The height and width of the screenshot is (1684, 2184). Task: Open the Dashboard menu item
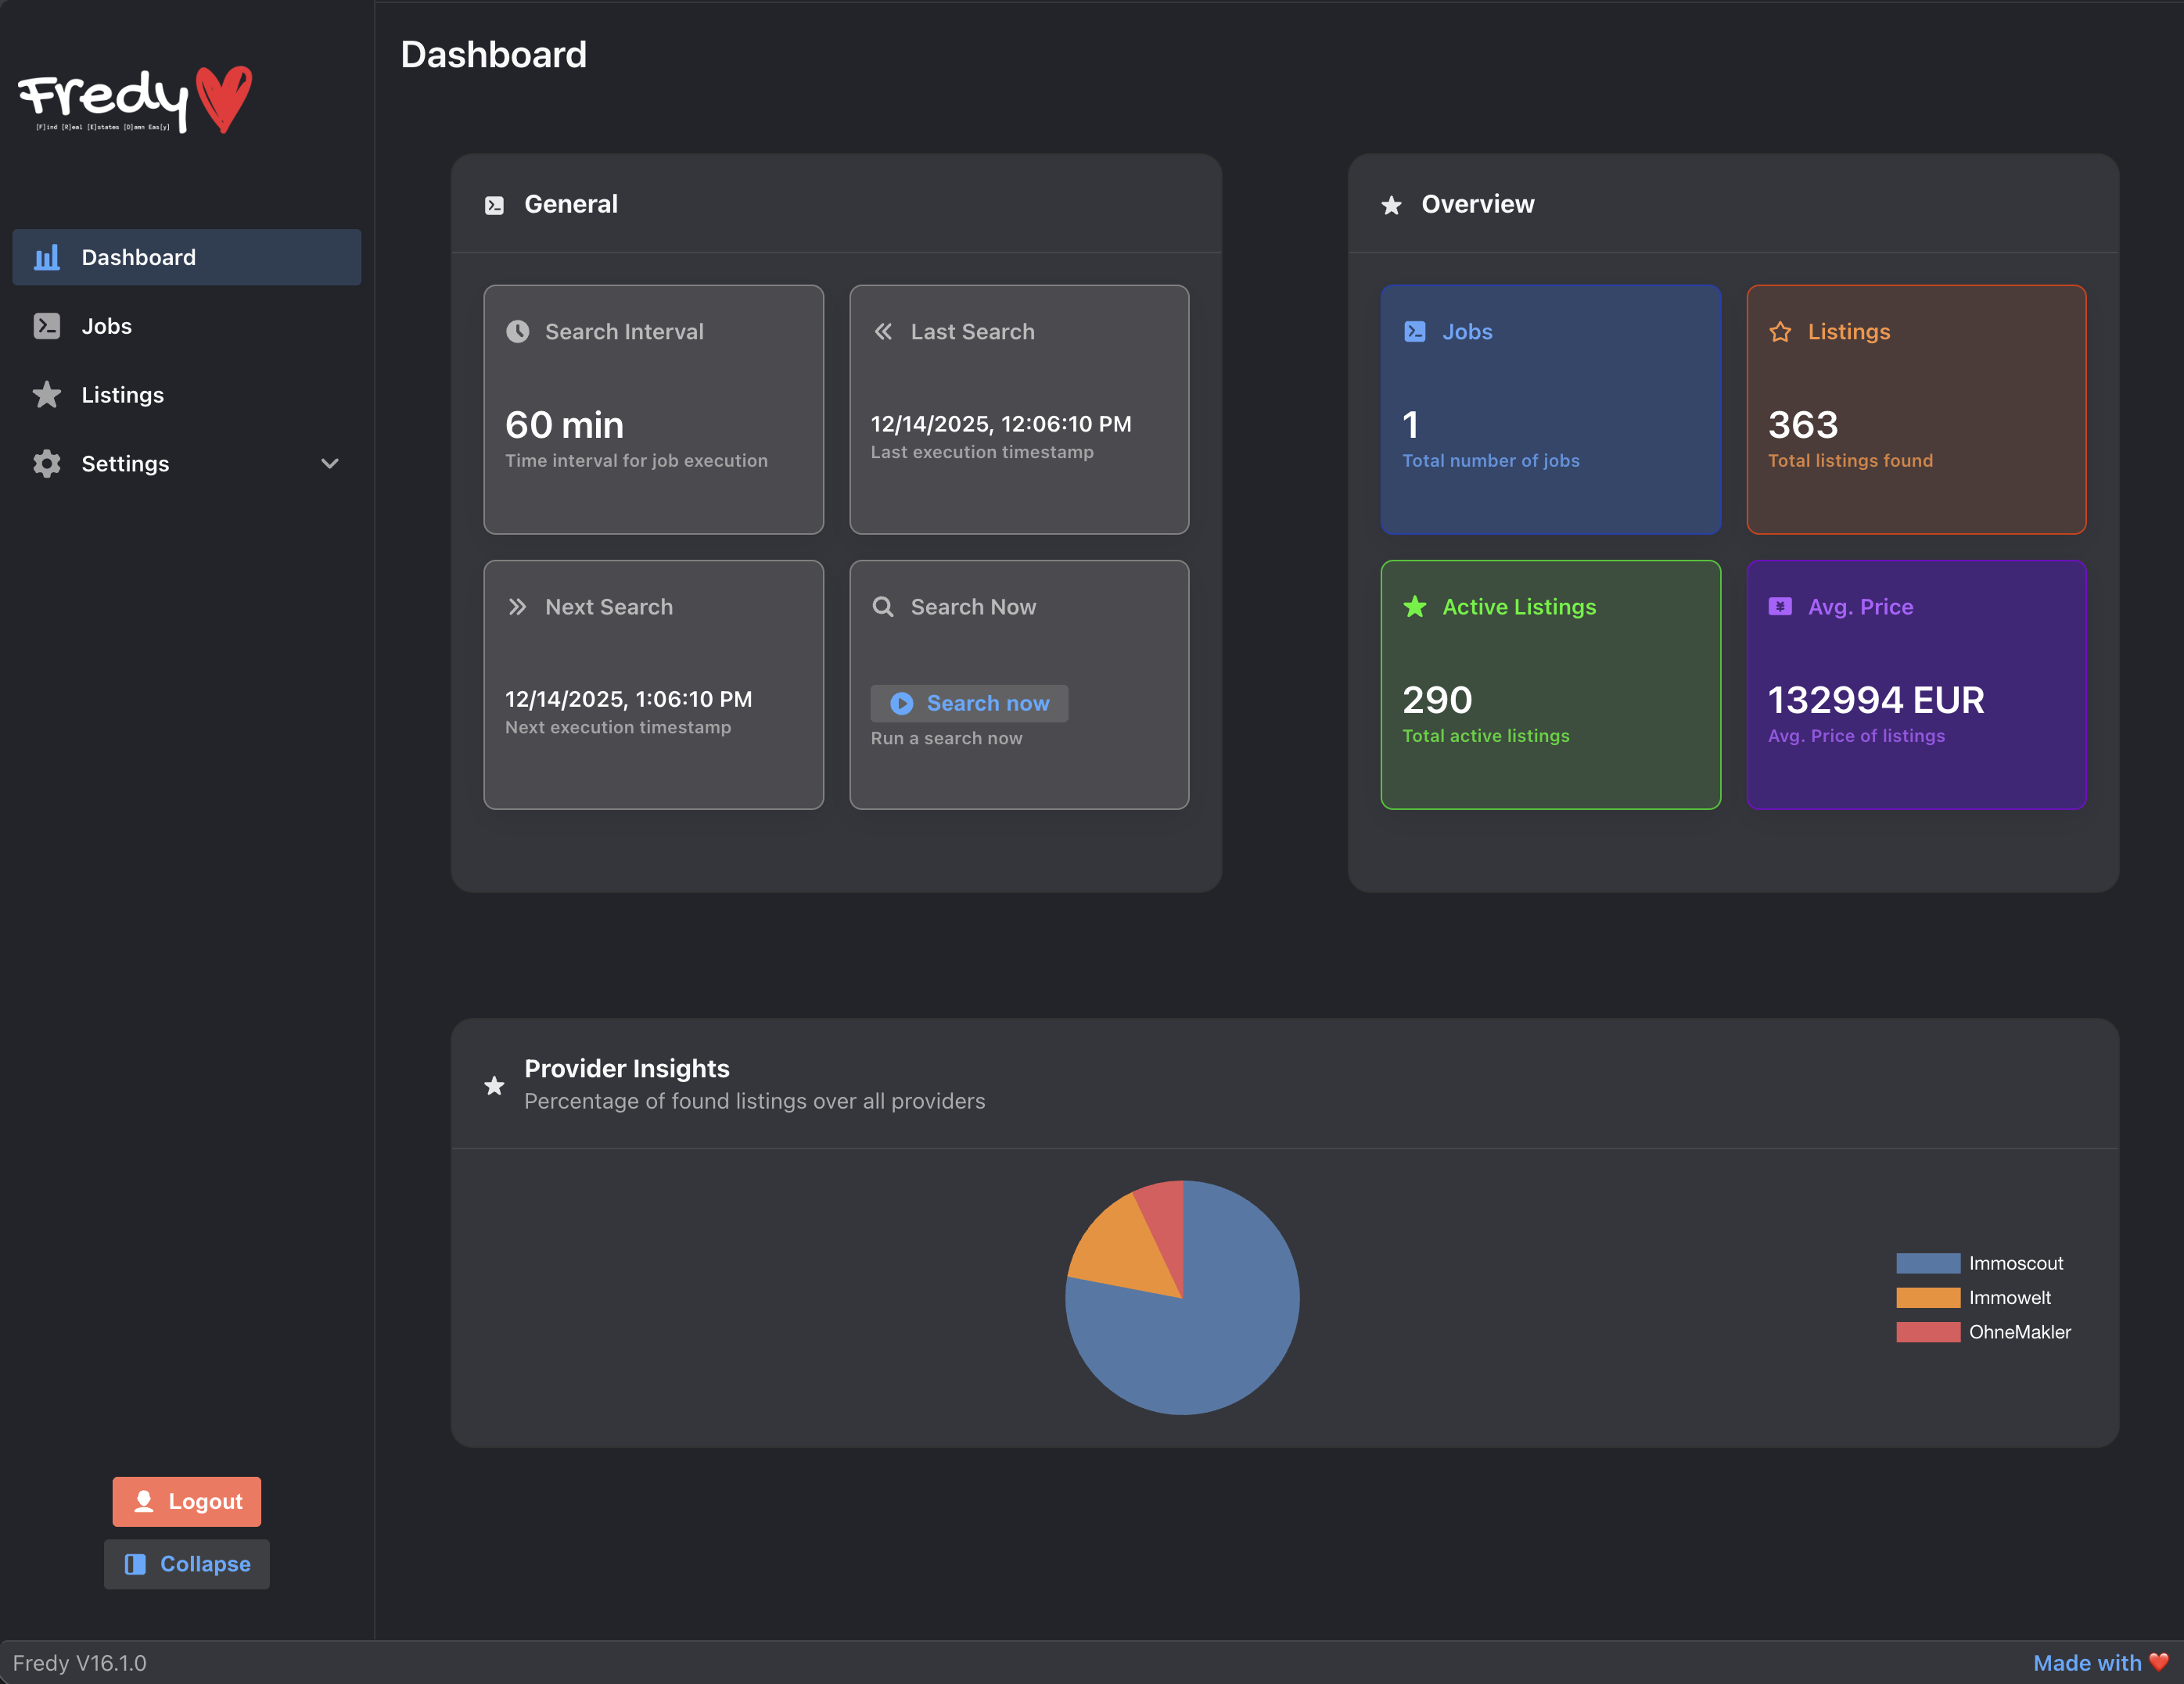tap(187, 257)
